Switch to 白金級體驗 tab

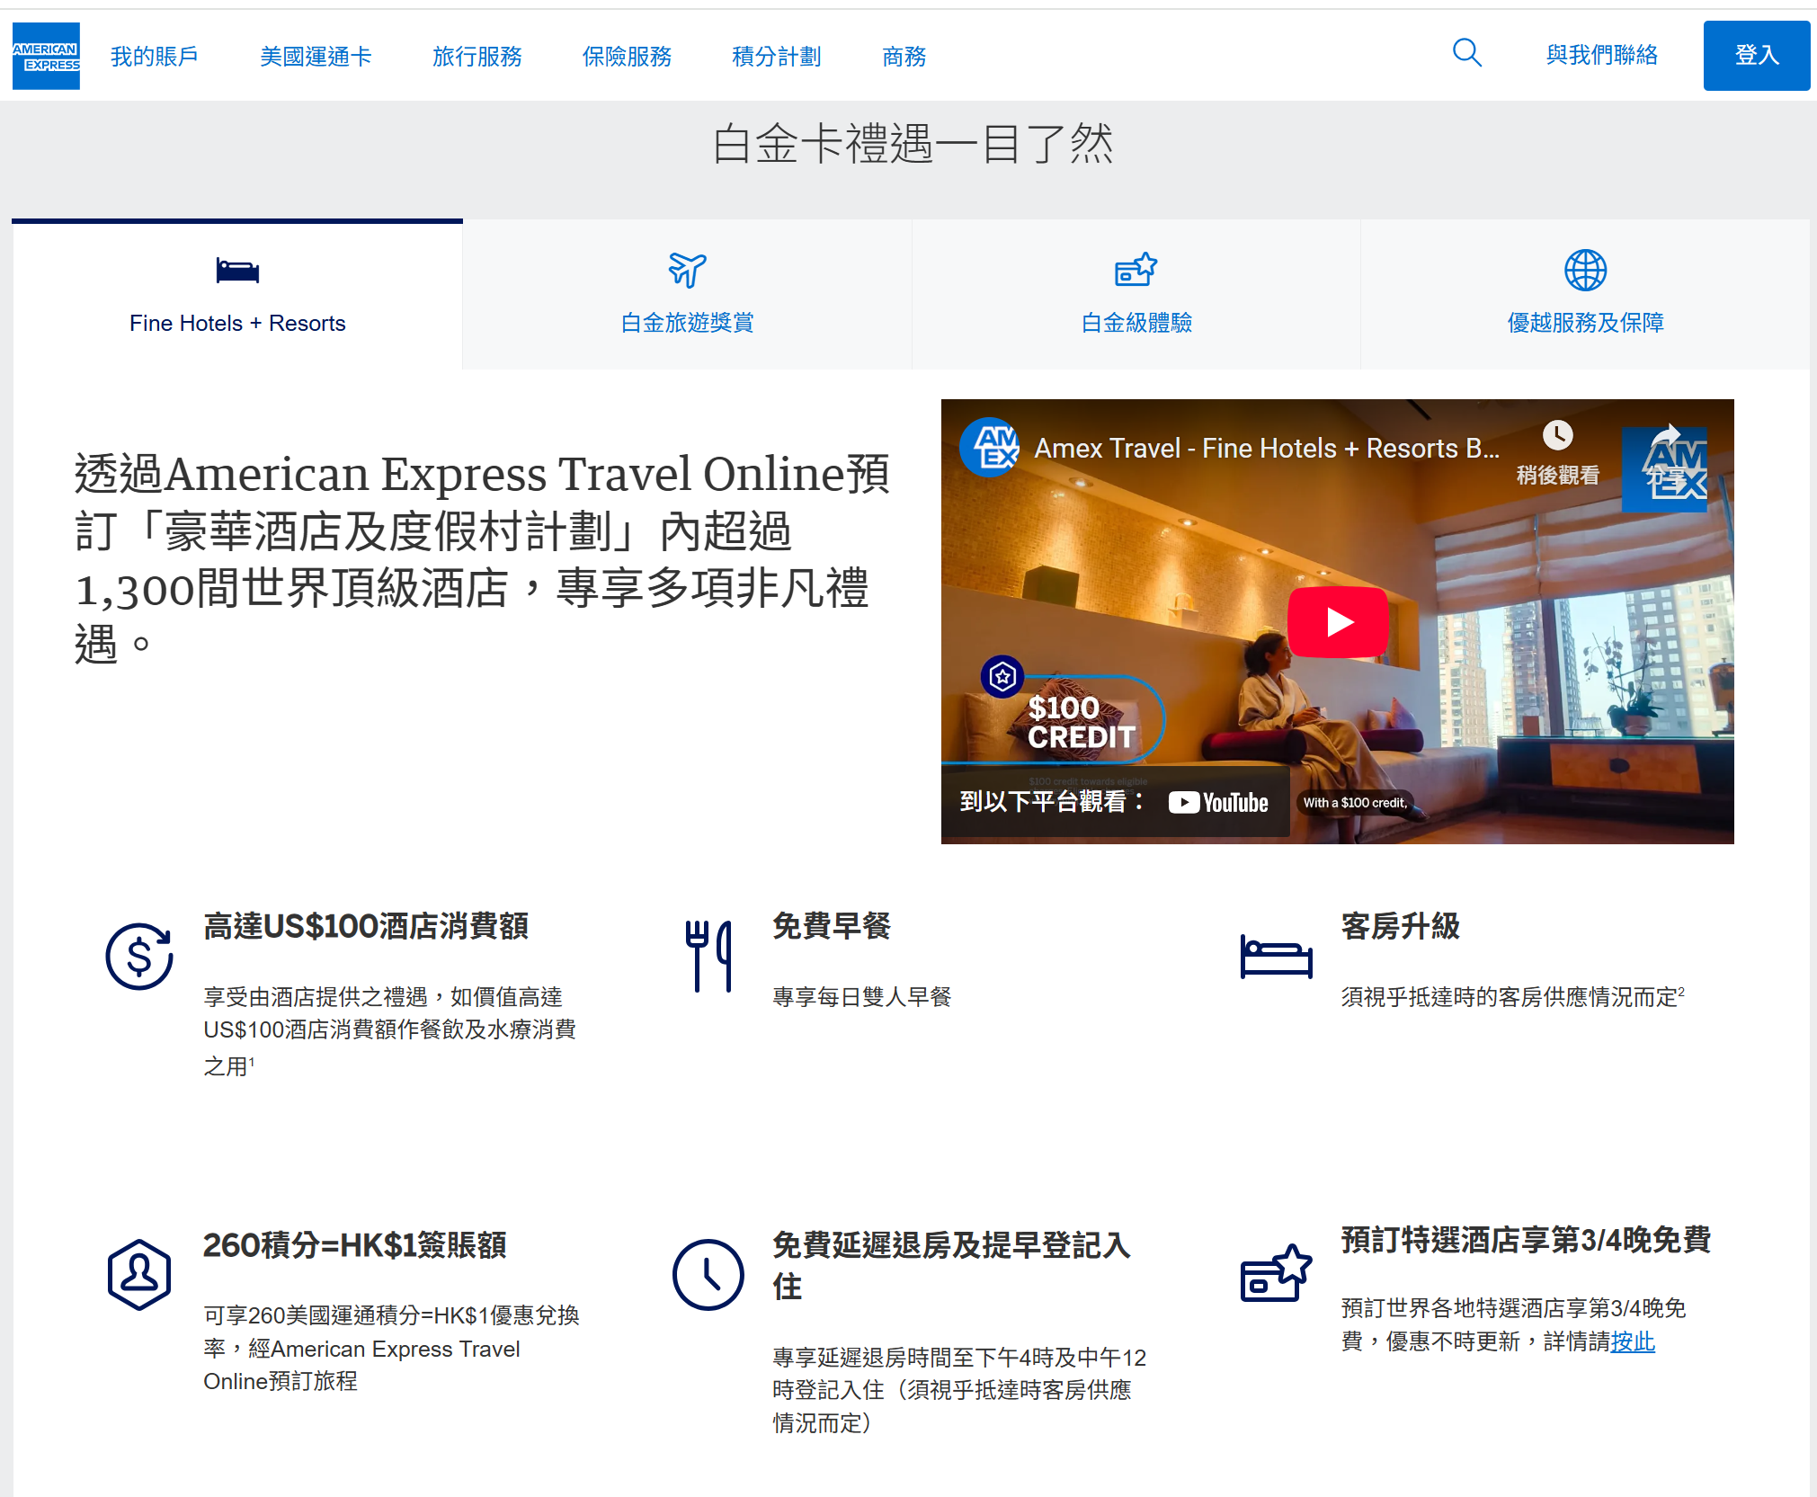pos(1136,294)
